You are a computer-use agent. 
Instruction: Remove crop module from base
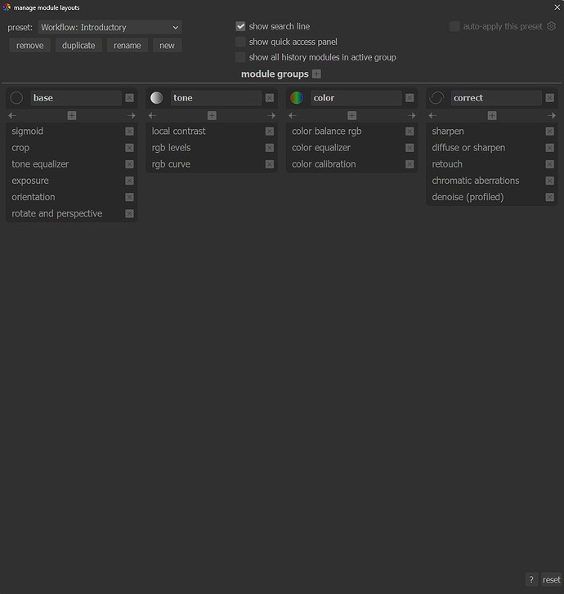coord(130,148)
